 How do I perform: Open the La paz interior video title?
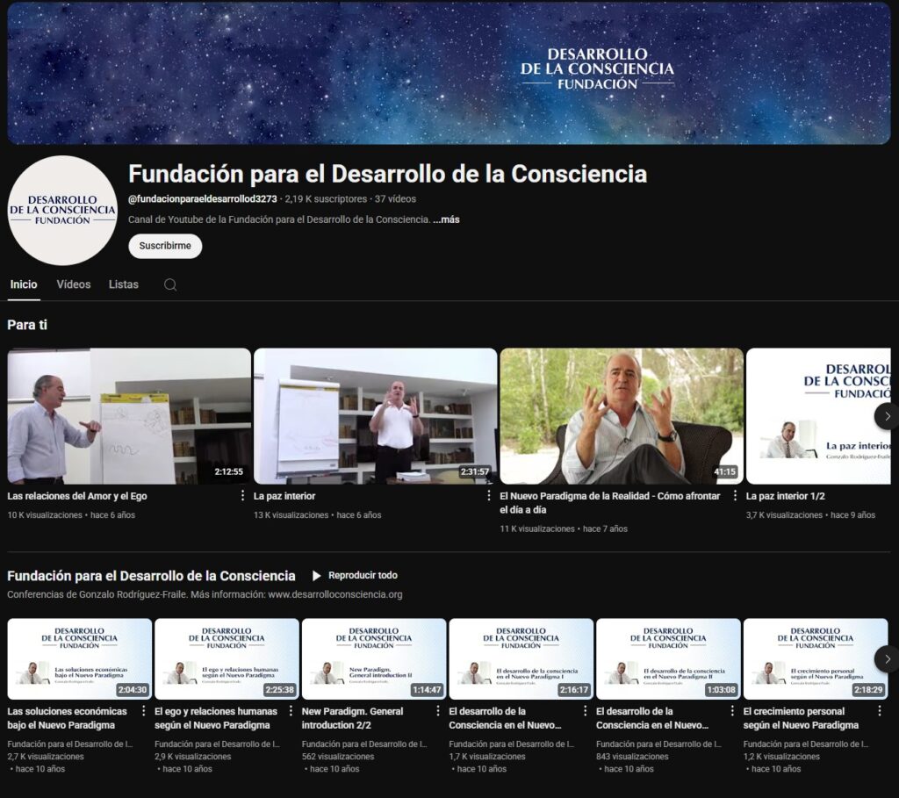pos(284,496)
